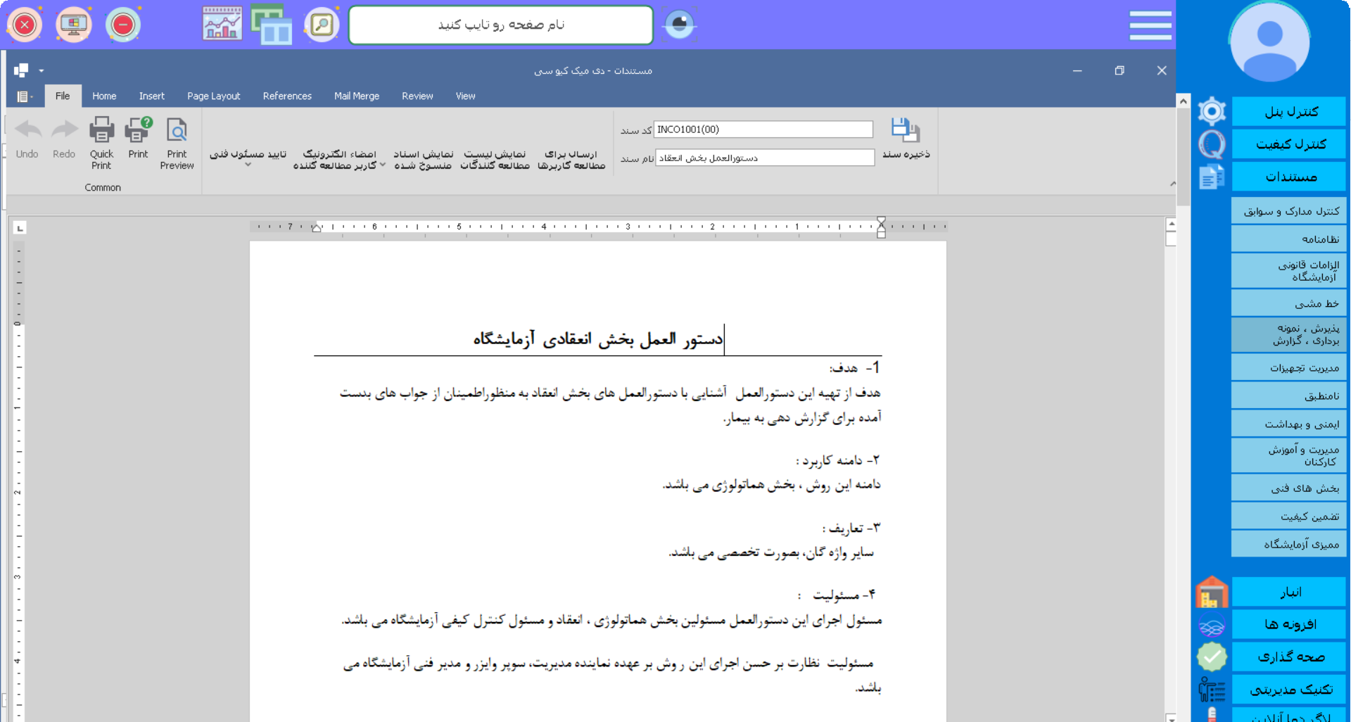Screen dimensions: 1351x722
Task: Open the Review tab
Action: point(417,96)
